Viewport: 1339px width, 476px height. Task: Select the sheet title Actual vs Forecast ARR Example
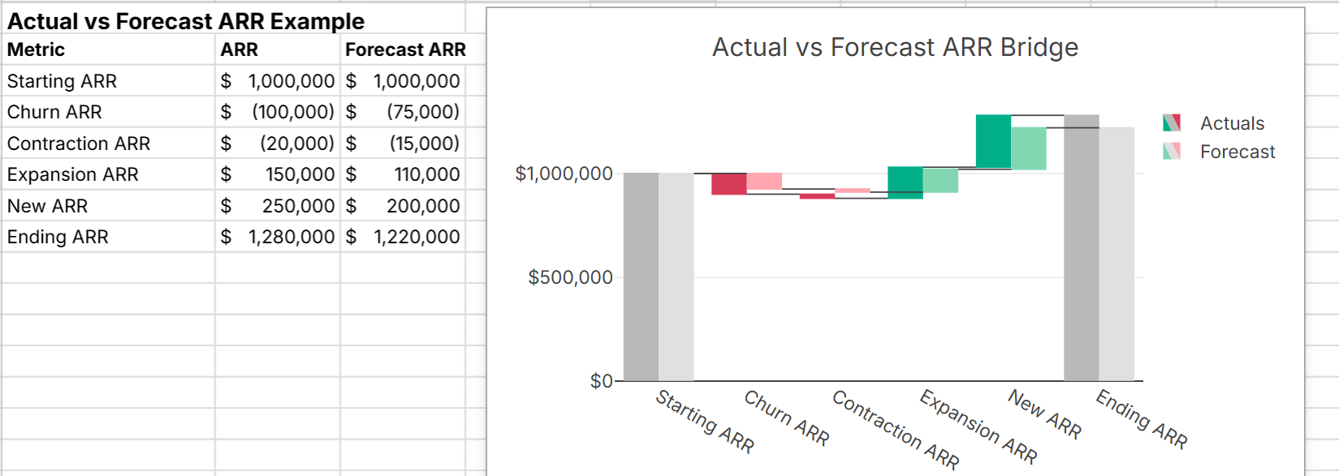tap(186, 21)
